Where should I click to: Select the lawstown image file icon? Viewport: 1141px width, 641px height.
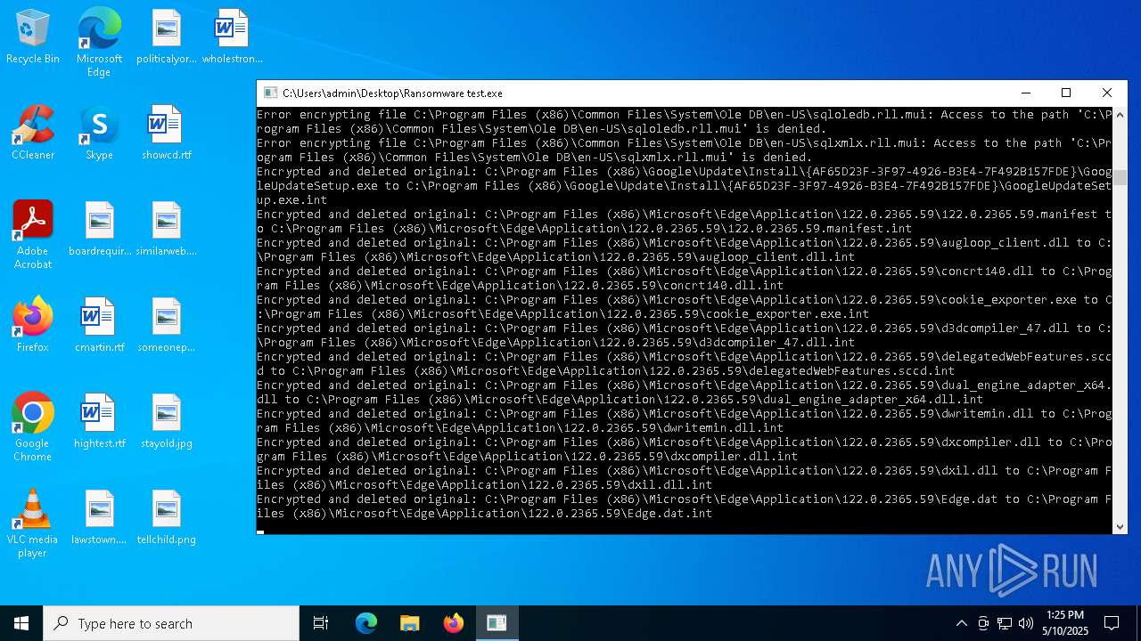pyautogui.click(x=99, y=518)
